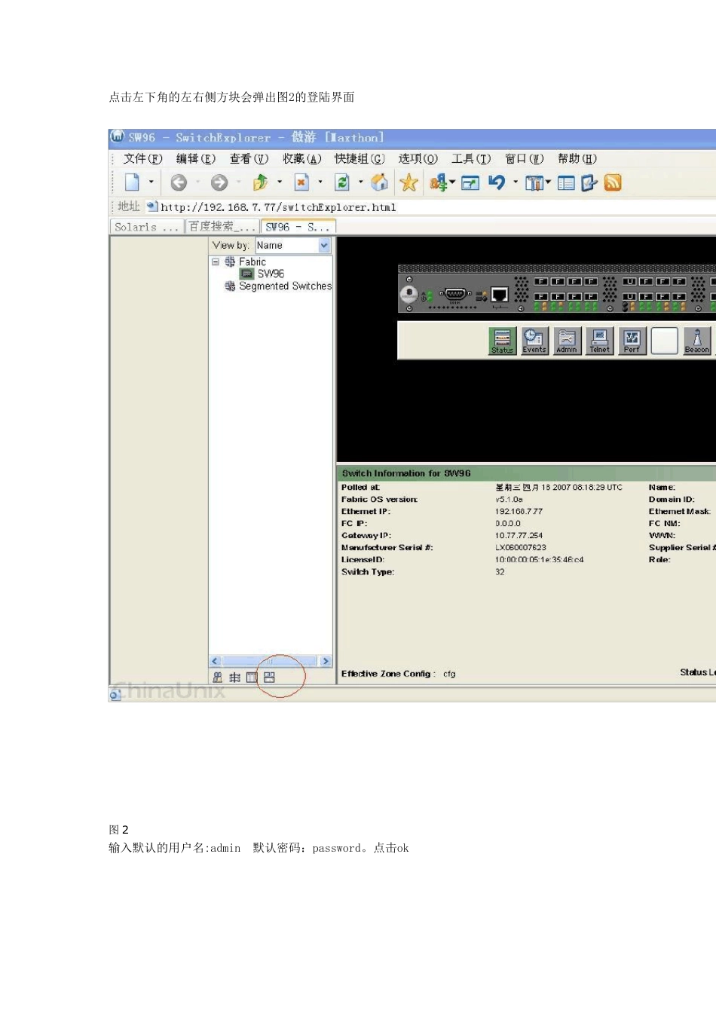Click the green-arrow folder toolbar icon
Viewport: 716px width, 1013px height.
pyautogui.click(x=260, y=182)
